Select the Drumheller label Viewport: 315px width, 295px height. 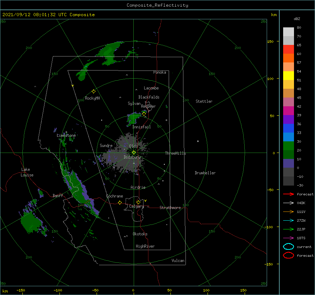(x=205, y=173)
